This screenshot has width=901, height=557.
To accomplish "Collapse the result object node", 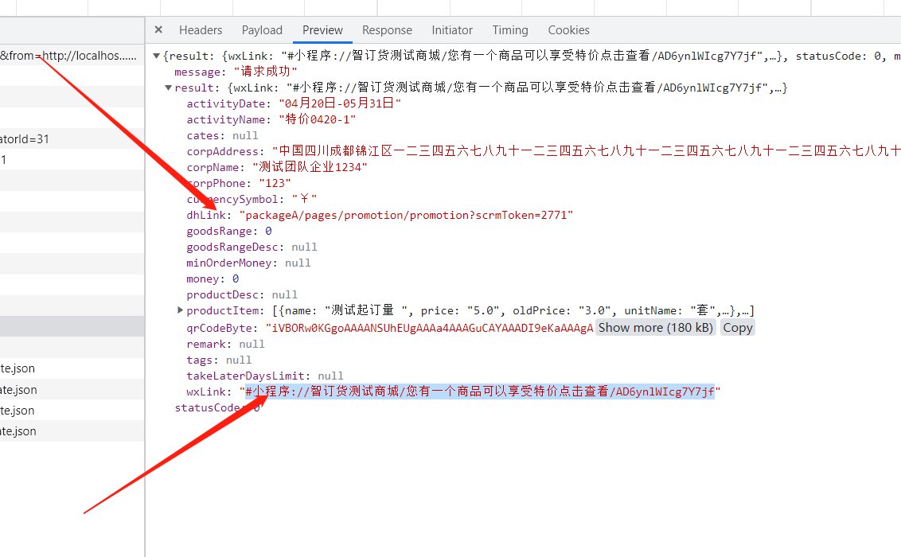I will pos(169,88).
